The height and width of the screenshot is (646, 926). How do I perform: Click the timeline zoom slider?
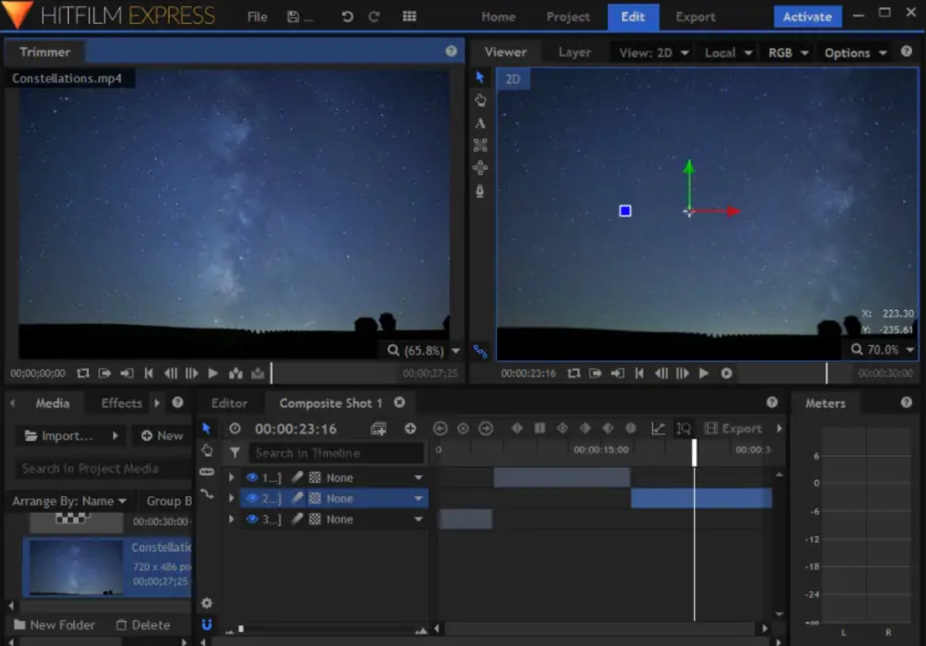[241, 629]
